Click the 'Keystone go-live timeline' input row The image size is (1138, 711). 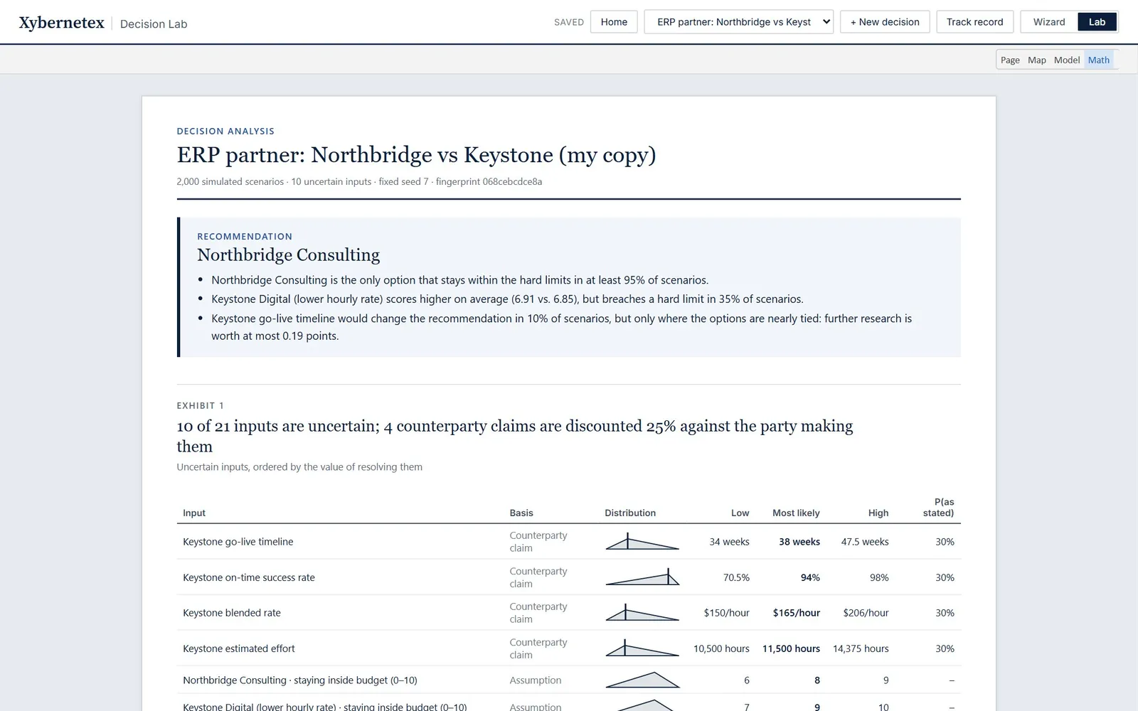(x=568, y=542)
